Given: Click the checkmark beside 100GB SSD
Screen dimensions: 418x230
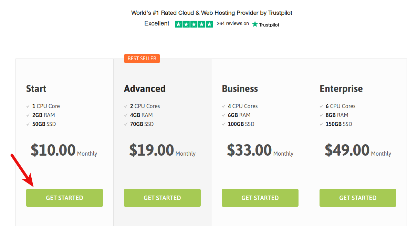Looking at the screenshot, I should [x=224, y=124].
